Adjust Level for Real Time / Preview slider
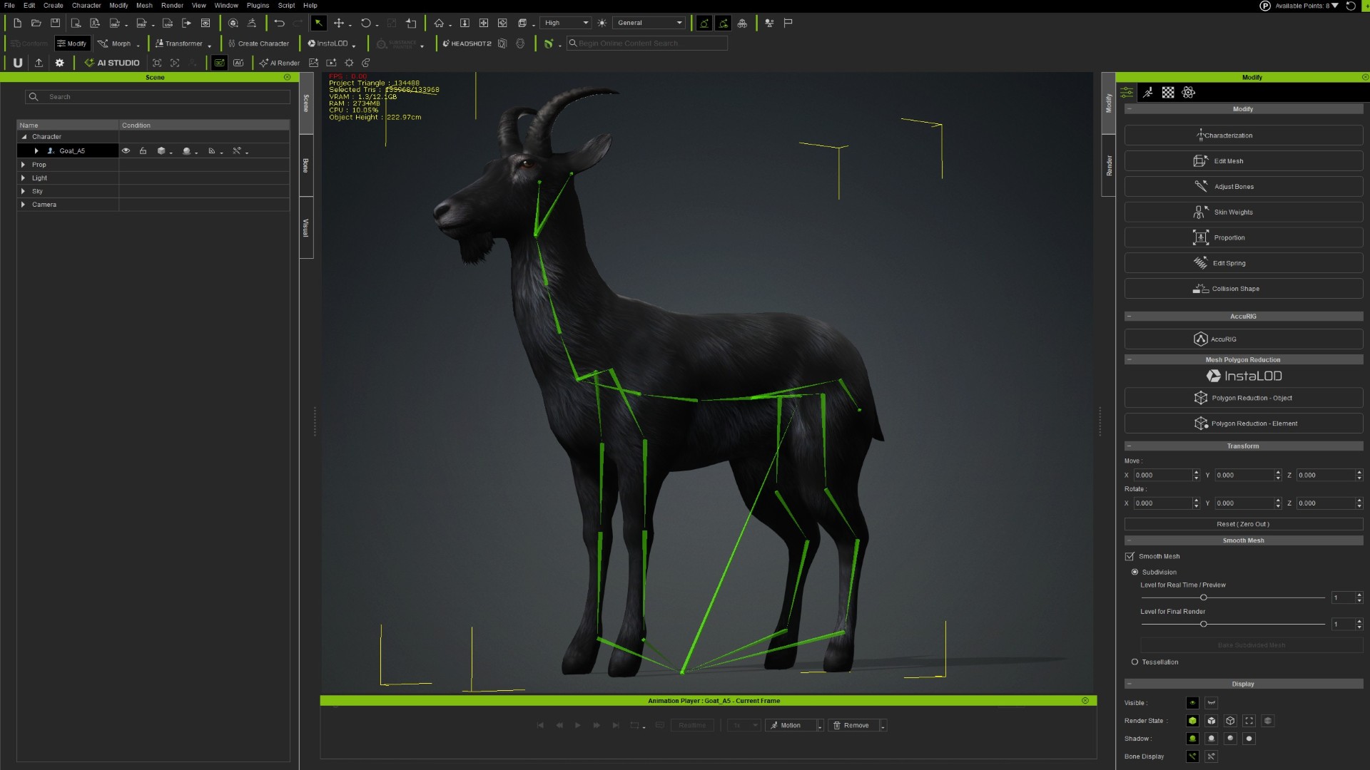The width and height of the screenshot is (1370, 770). (x=1204, y=597)
